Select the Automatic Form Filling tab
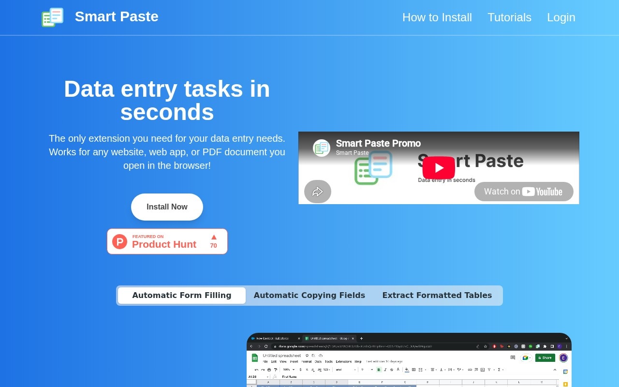 click(x=182, y=296)
